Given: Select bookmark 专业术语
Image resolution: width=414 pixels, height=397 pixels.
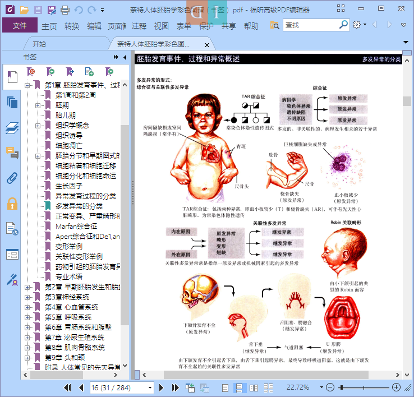Looking at the screenshot, I should (68, 276).
